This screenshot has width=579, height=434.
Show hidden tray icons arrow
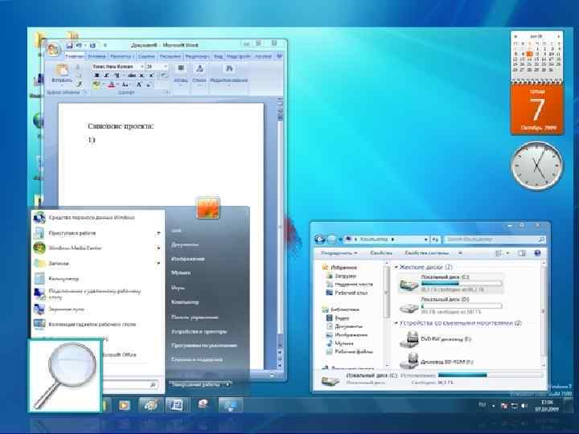click(493, 406)
